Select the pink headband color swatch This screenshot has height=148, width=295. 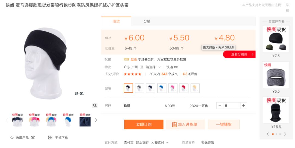[x=173, y=88]
